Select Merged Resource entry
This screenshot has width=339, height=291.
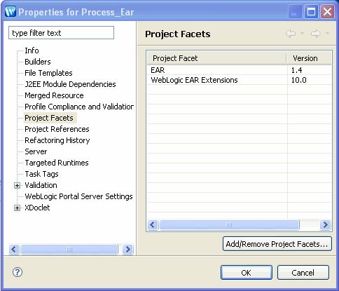54,95
